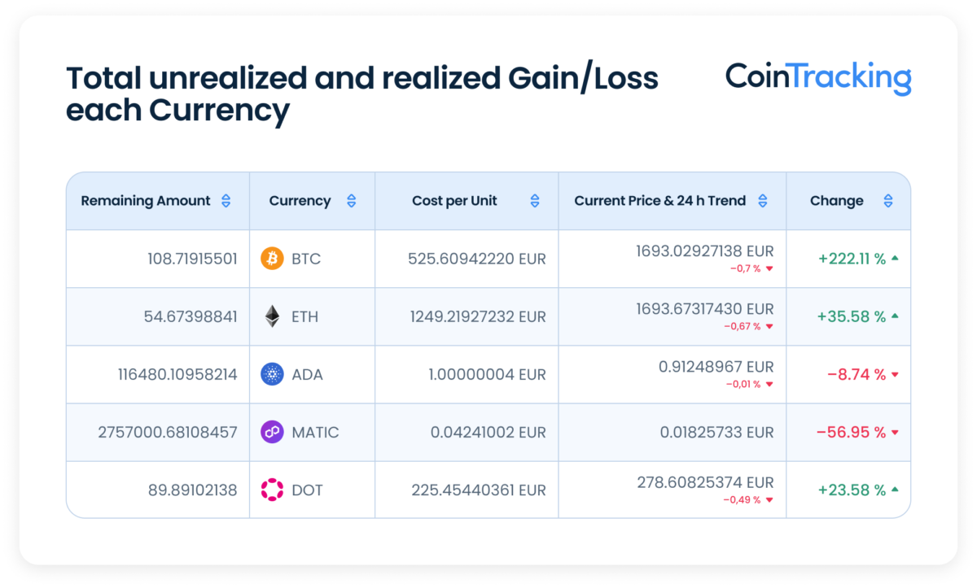The height and width of the screenshot is (588, 977).
Task: Click the Cardano ADA currency icon
Action: (269, 374)
